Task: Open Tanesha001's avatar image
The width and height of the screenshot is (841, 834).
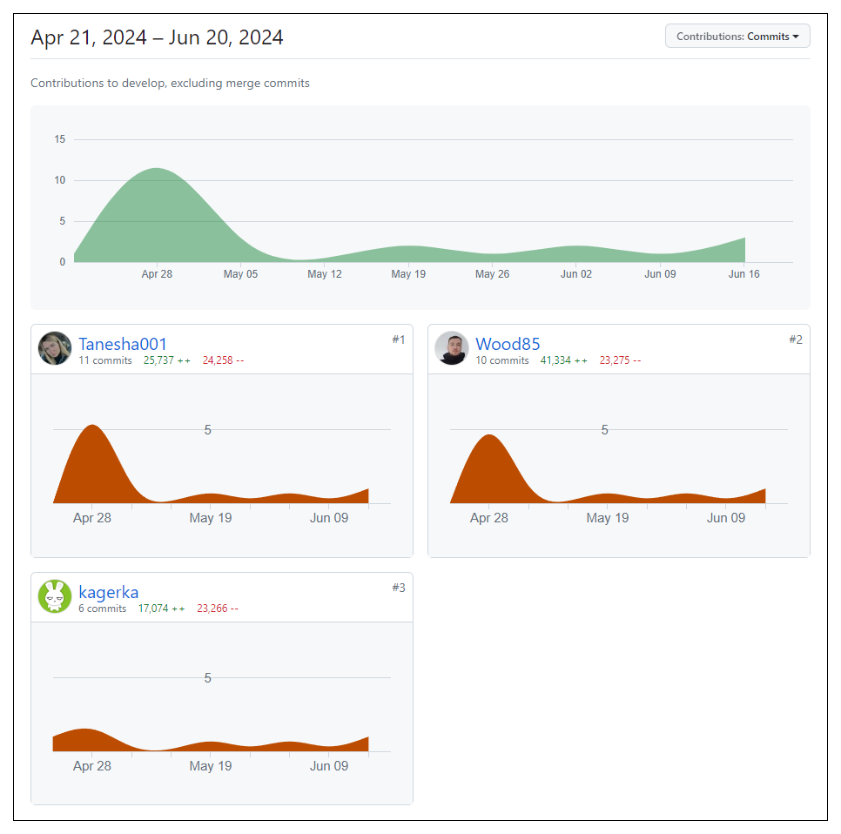Action: click(55, 348)
